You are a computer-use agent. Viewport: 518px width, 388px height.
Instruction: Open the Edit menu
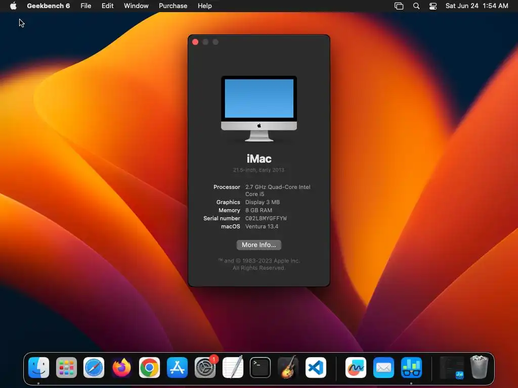click(x=107, y=6)
